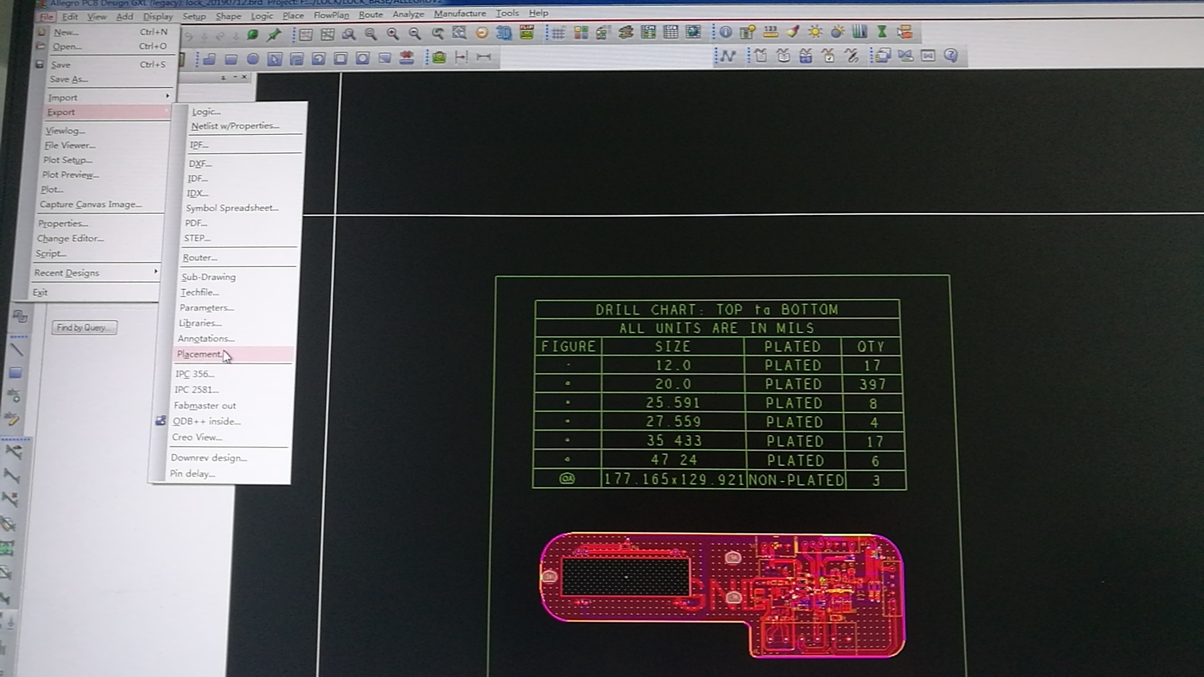The width and height of the screenshot is (1204, 677).
Task: Open the Manufacture menu
Action: (x=460, y=13)
